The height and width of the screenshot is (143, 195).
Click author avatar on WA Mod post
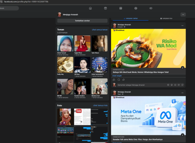(x=115, y=26)
